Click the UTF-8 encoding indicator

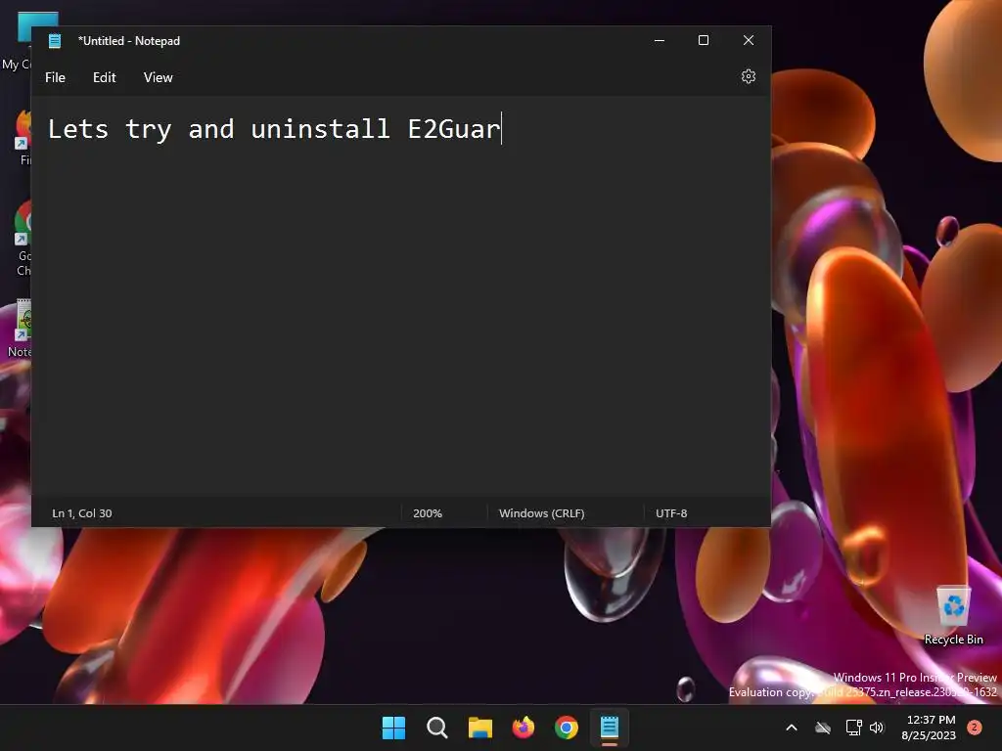(x=671, y=513)
